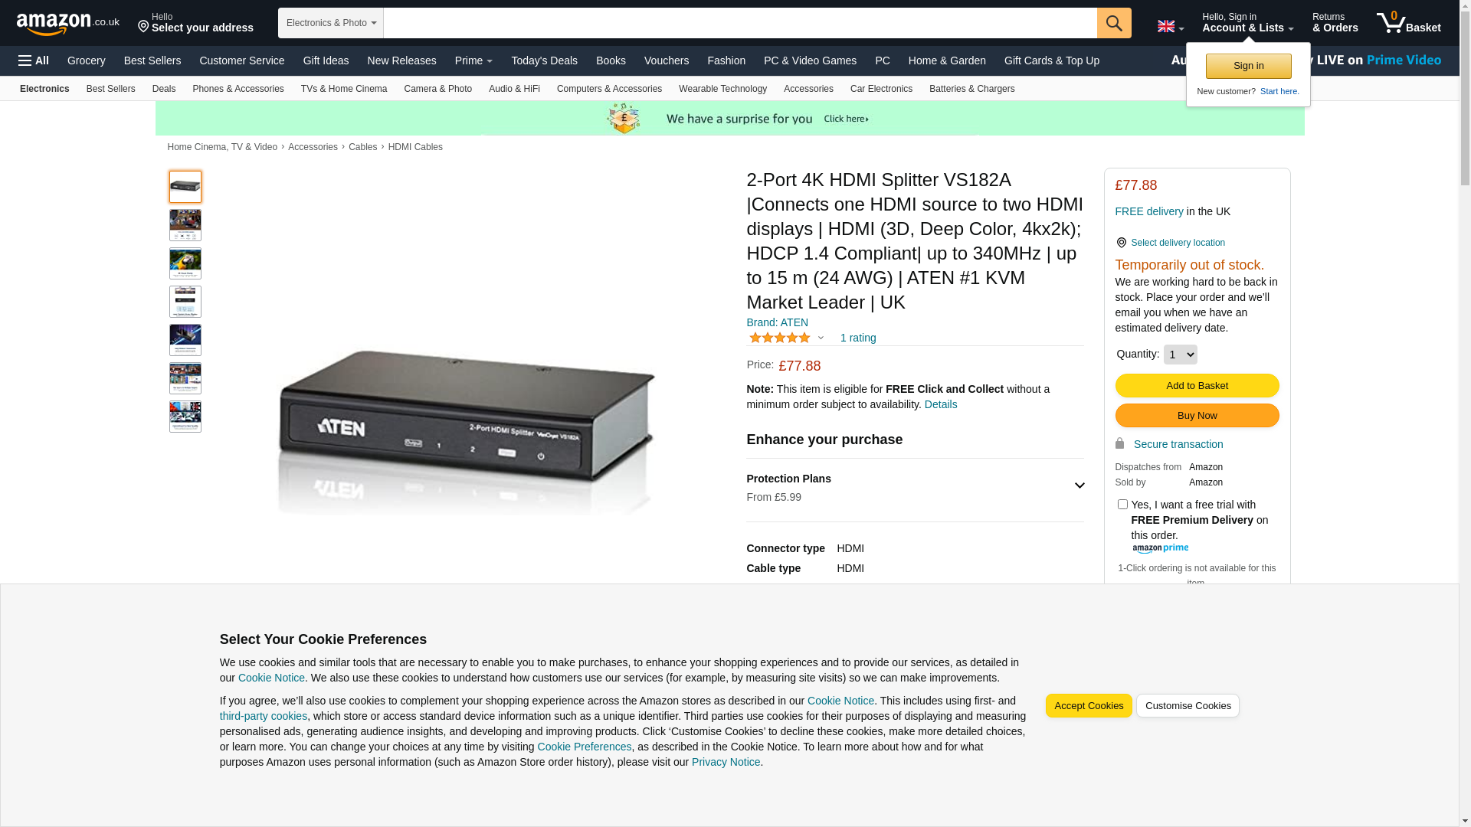Click inside the search text field

tap(739, 23)
